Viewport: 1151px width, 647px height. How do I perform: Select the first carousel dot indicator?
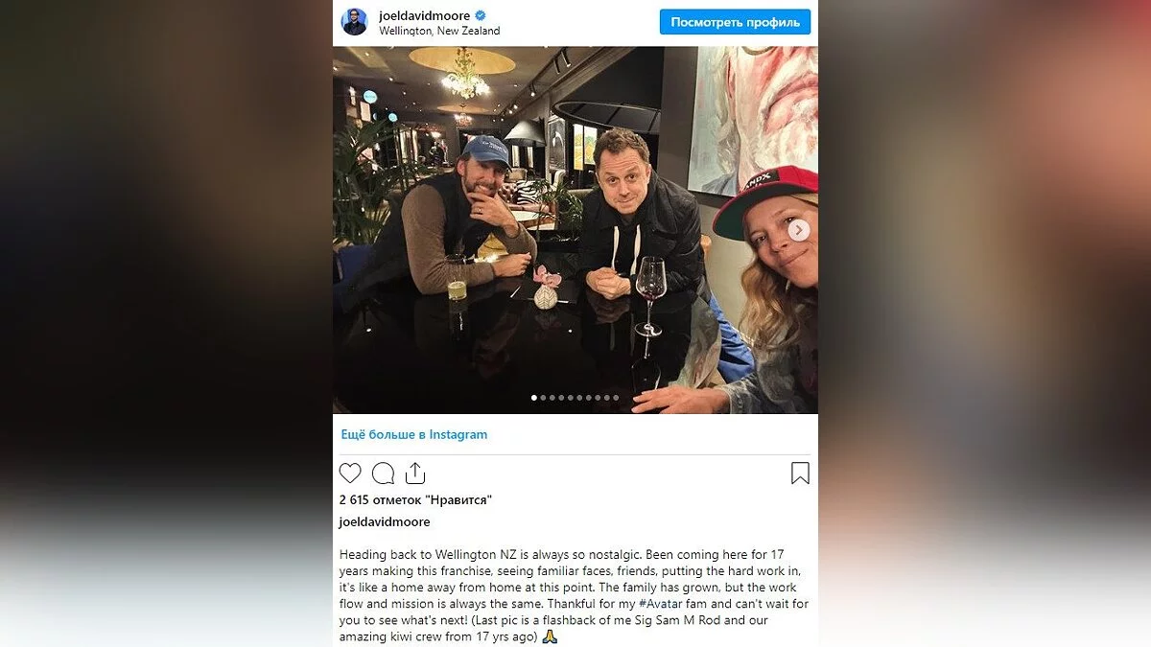coord(534,398)
